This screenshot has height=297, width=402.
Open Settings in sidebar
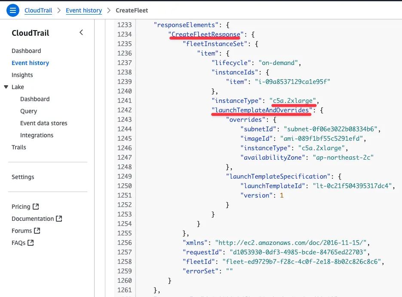pyautogui.click(x=23, y=177)
